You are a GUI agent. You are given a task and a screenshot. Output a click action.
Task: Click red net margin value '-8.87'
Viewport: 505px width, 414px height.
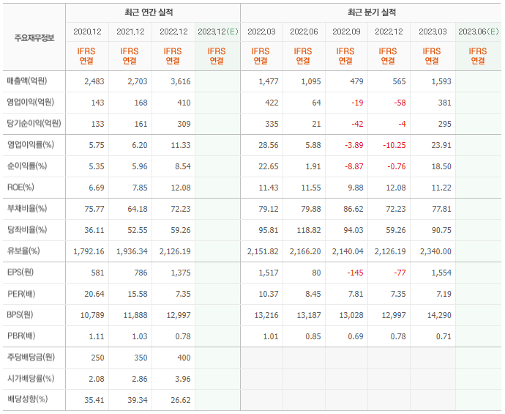pos(354,166)
